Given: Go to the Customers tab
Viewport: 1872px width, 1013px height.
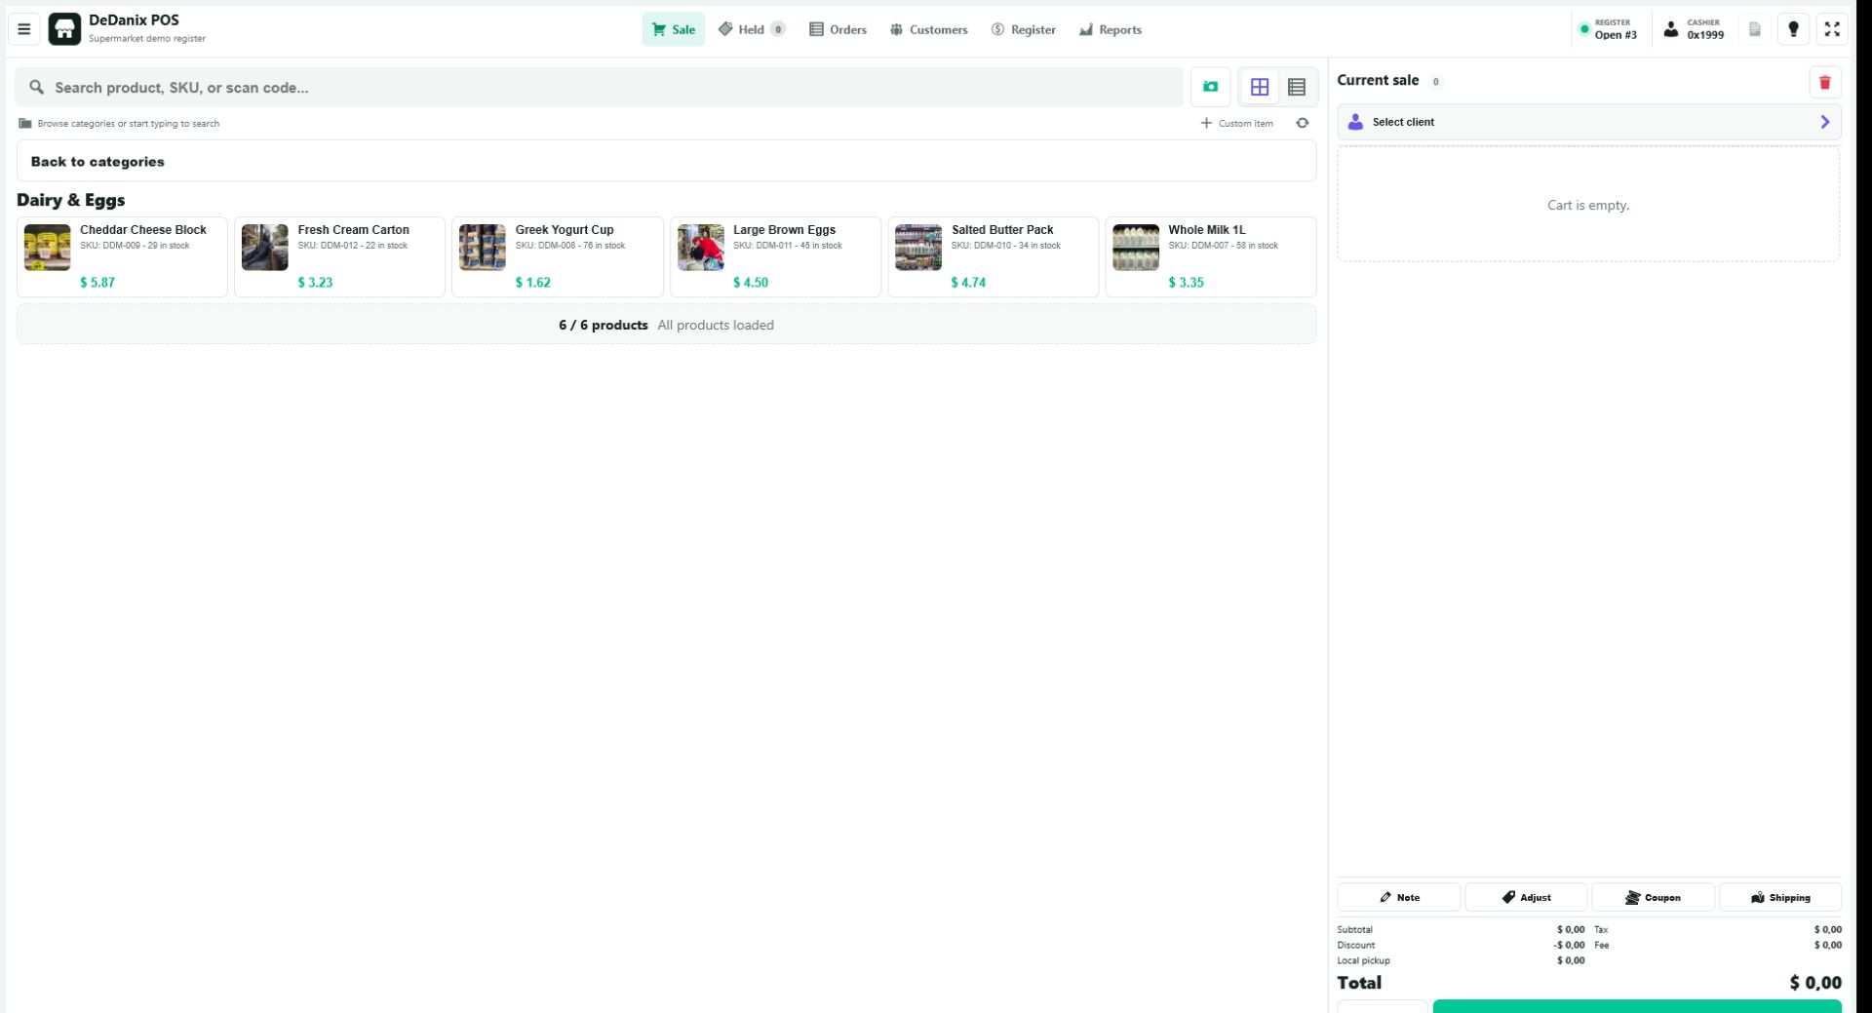Looking at the screenshot, I should 928,29.
